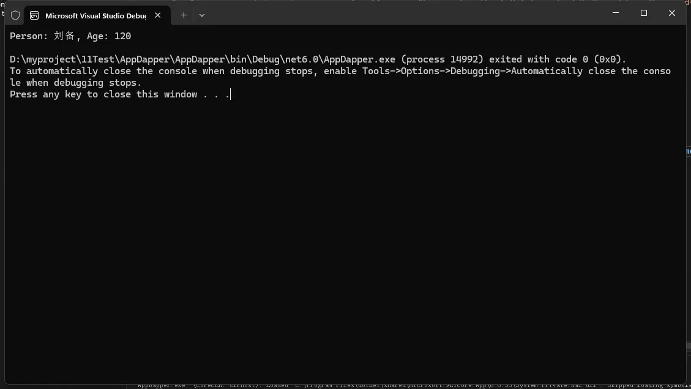Expand the new tab profiles dropdown chevron
The width and height of the screenshot is (691, 389).
click(202, 15)
